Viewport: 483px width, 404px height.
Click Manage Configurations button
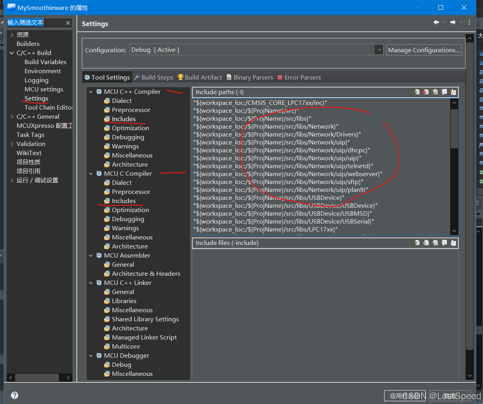pyautogui.click(x=424, y=50)
